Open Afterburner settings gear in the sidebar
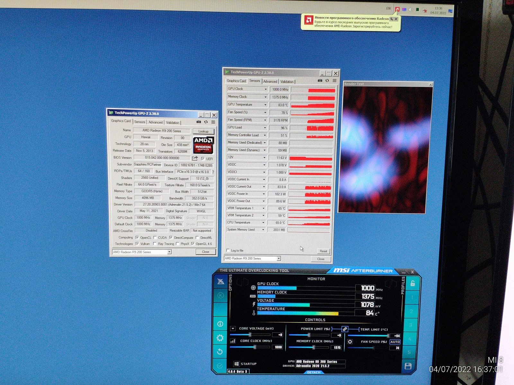The image size is (514, 385). tap(220, 338)
